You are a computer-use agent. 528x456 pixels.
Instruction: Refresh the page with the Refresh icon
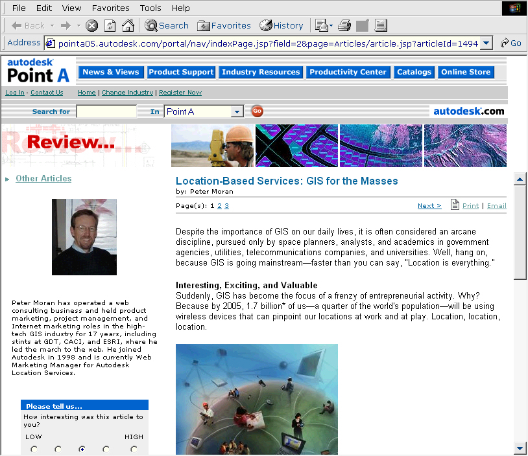tap(110, 25)
